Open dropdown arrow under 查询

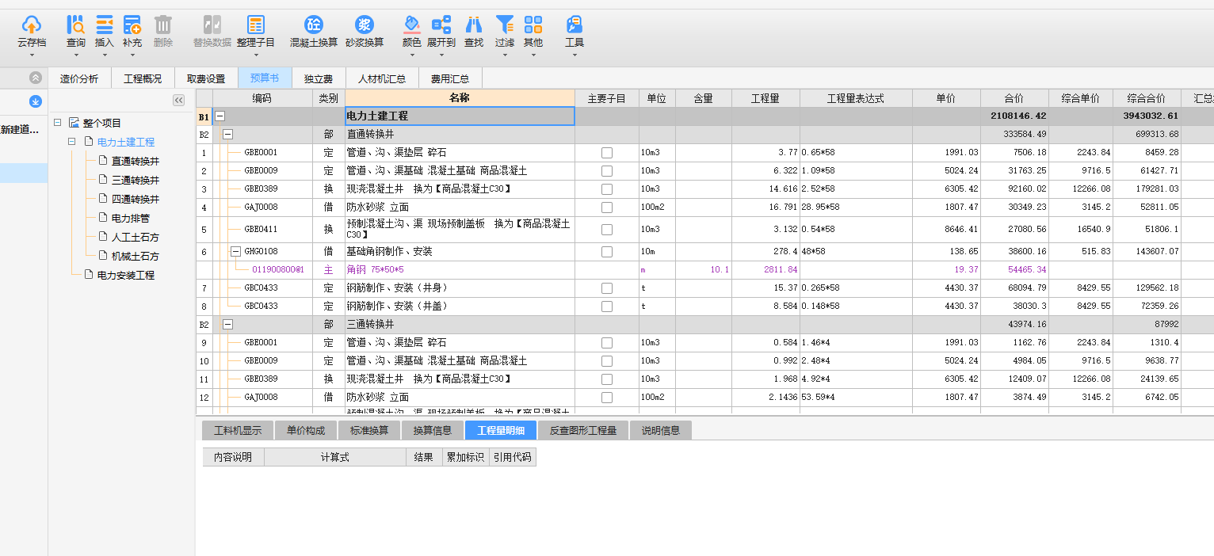[75, 55]
